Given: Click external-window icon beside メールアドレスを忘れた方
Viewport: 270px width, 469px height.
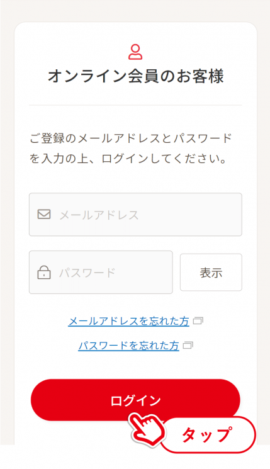Looking at the screenshot, I should (x=198, y=321).
